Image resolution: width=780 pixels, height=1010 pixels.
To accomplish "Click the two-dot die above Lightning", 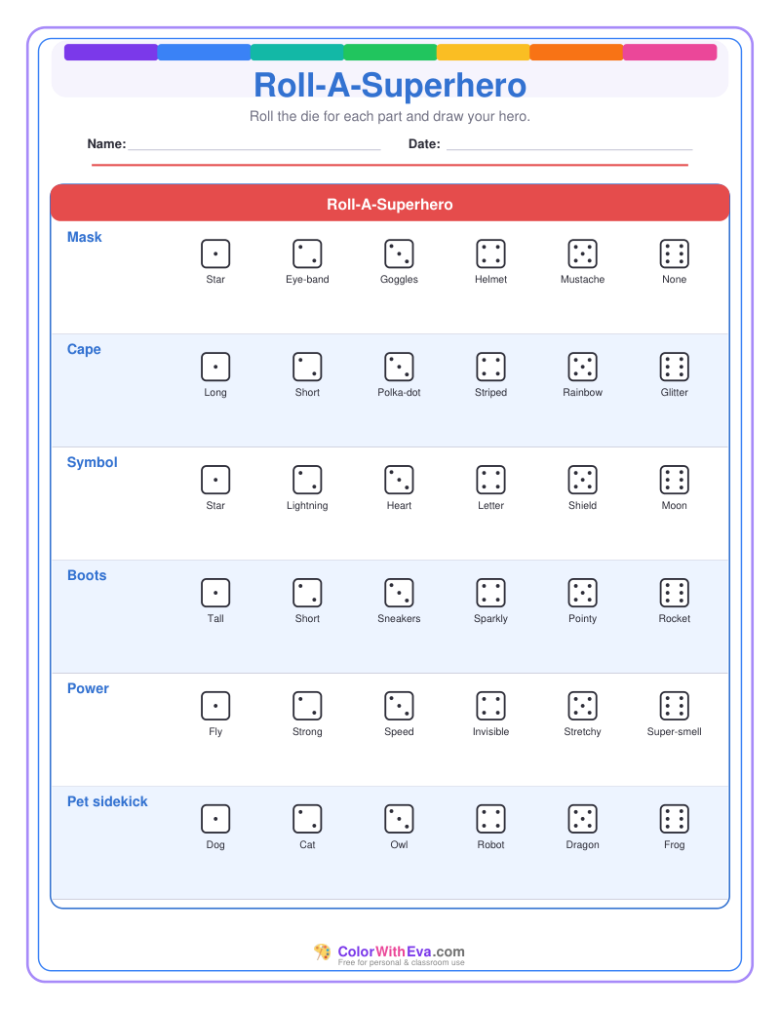I will [307, 480].
